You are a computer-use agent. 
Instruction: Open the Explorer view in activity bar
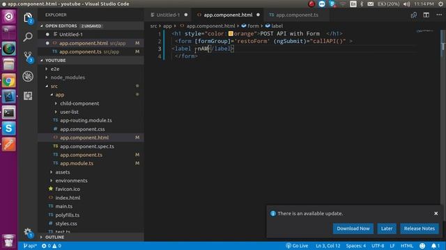28,18
